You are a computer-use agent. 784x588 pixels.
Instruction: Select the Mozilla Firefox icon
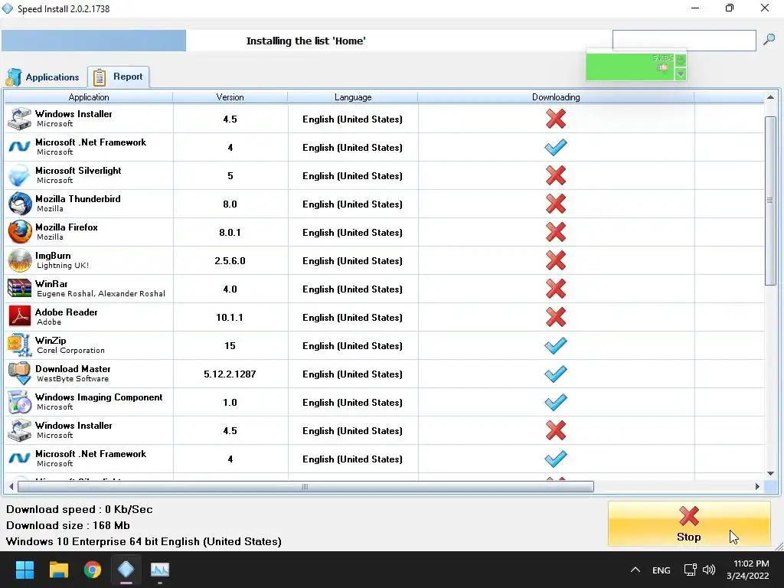point(20,232)
